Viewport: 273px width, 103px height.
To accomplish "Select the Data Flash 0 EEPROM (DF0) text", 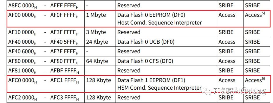I will tap(151, 15).
